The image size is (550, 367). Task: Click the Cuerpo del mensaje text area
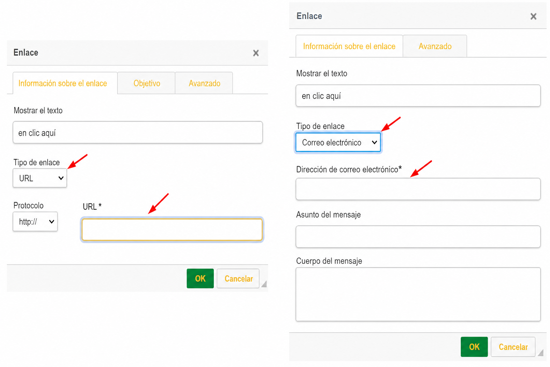[x=418, y=294]
